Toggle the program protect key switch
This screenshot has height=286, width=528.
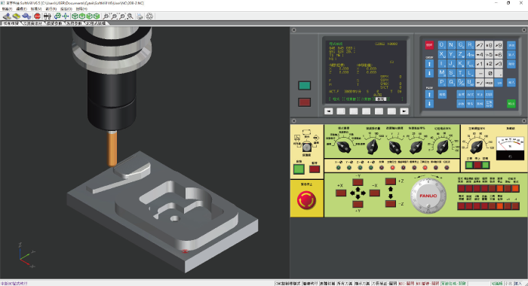tap(306, 148)
